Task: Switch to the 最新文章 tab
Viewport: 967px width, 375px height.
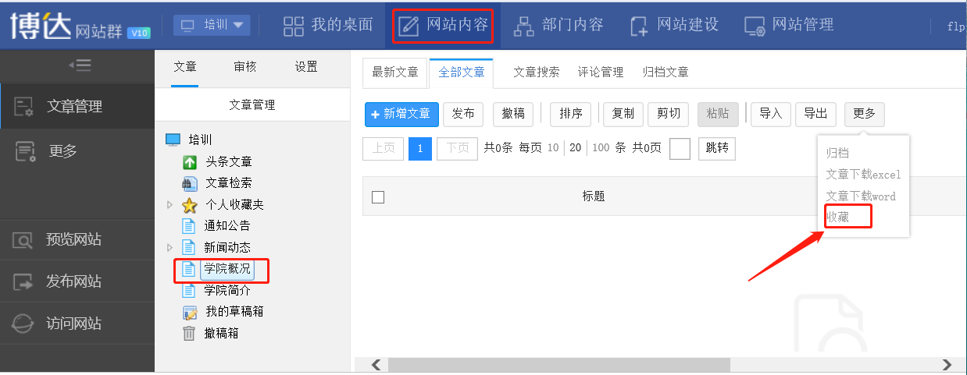Action: pos(395,73)
